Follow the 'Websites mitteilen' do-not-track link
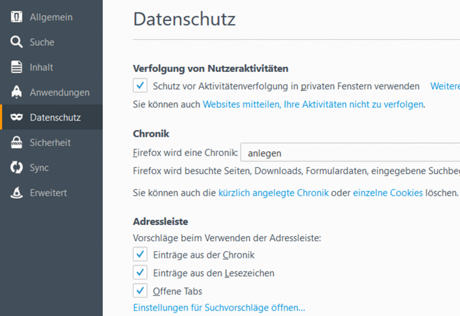Screen dimensions: 460x316 click(x=313, y=105)
